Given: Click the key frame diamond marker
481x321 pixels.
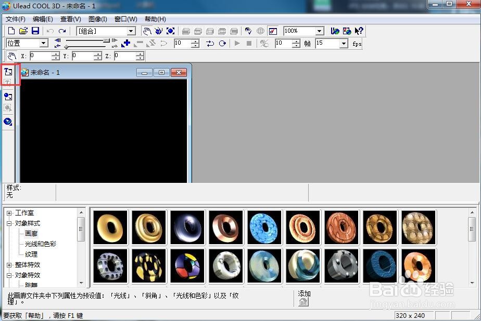Looking at the screenshot, I should [x=66, y=47].
